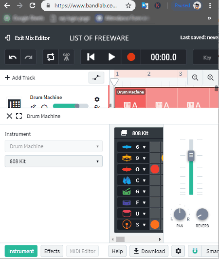Toggle the automation curve button

[x=96, y=78]
